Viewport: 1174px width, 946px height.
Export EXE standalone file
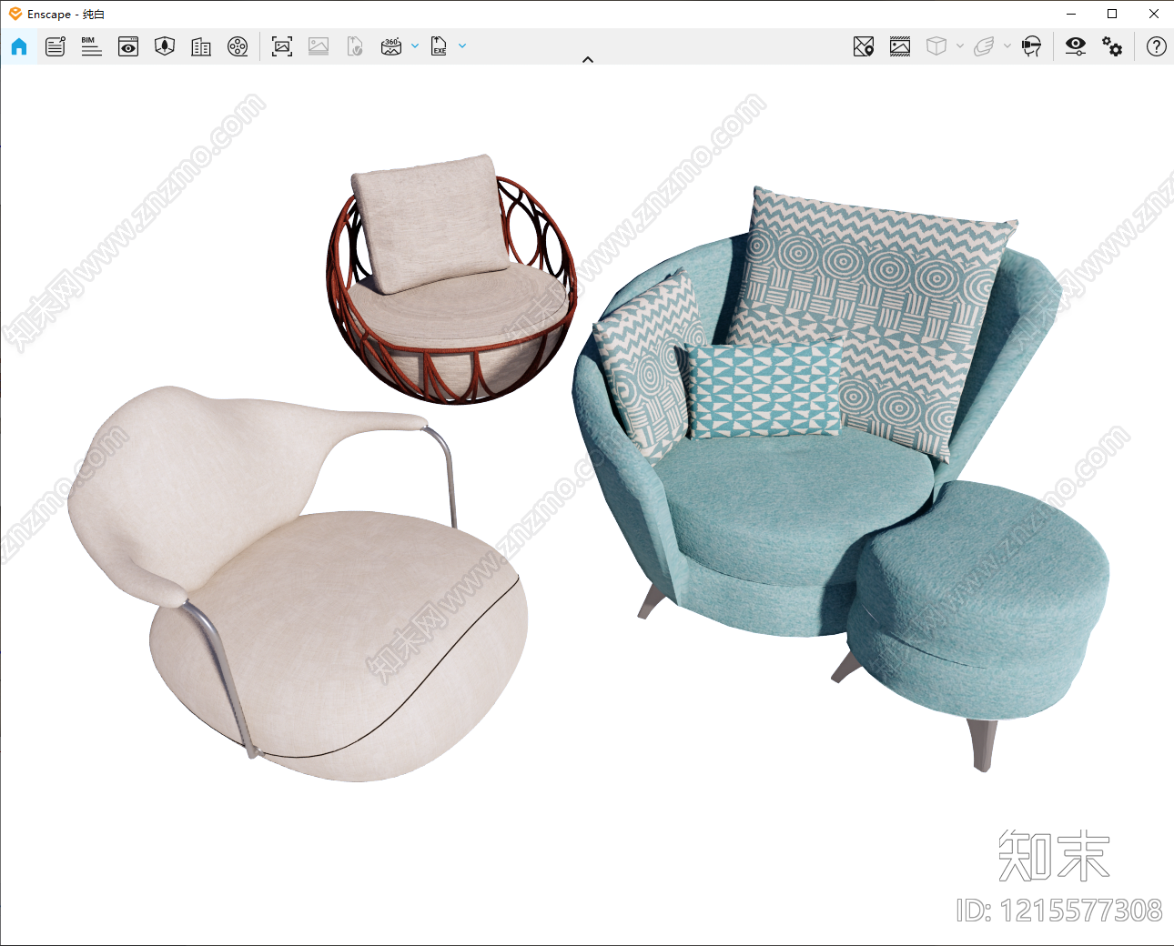[x=440, y=46]
